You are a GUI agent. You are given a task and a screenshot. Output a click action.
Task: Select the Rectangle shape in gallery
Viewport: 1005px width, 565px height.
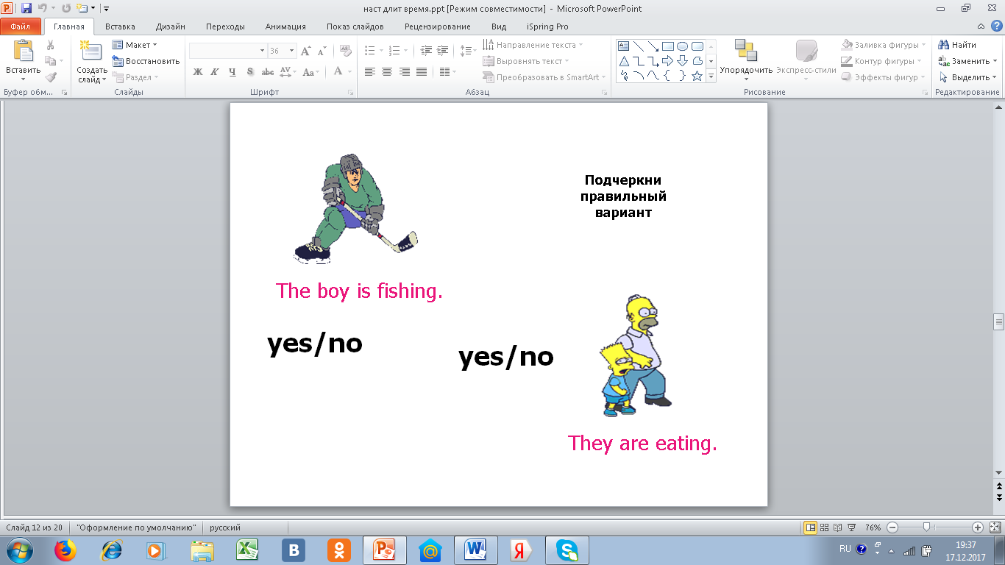(x=668, y=46)
